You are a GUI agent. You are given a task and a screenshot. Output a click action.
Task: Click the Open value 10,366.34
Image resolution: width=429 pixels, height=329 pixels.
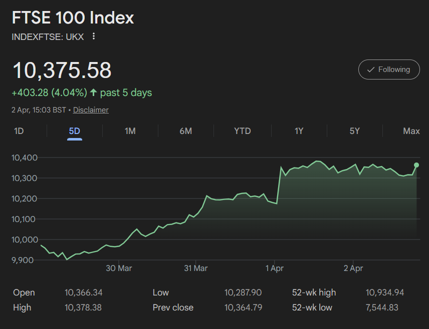(x=84, y=292)
